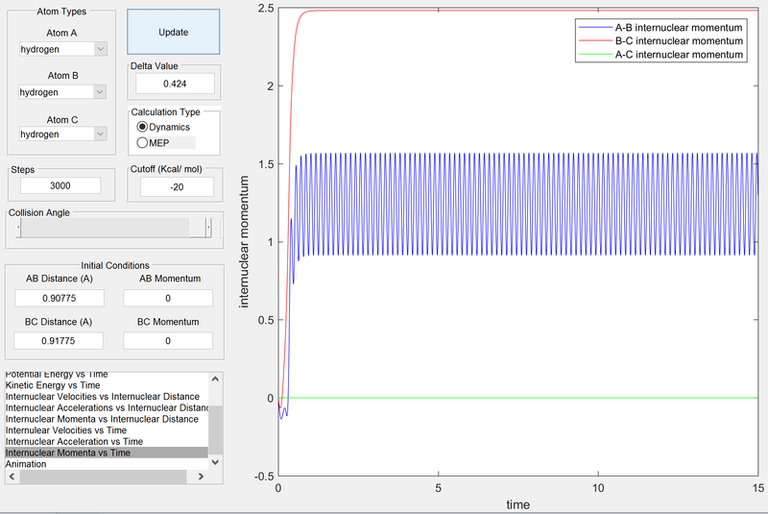Click B-C internuclear momentum legend entry
This screenshot has width=768, height=514.
[660, 40]
